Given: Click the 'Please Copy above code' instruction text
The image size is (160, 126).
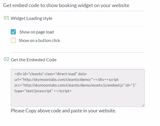Looking at the screenshot, I should (x=63, y=111).
